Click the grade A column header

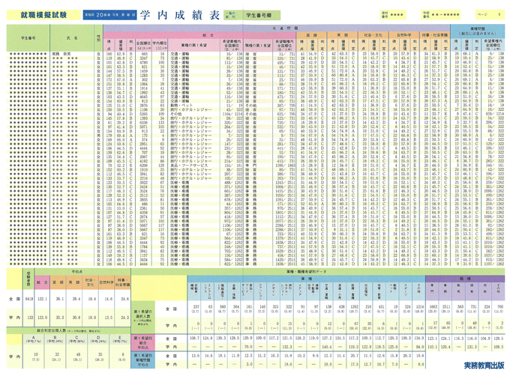pyautogui.click(x=33, y=338)
